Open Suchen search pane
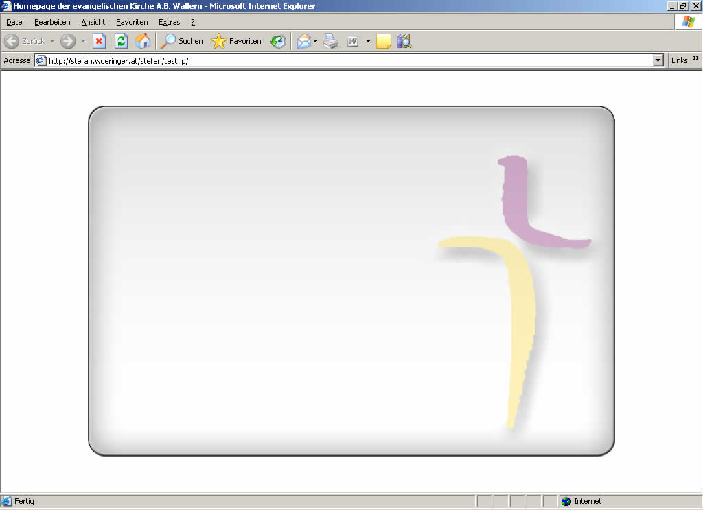Viewport: 703px width, 510px height. [181, 41]
